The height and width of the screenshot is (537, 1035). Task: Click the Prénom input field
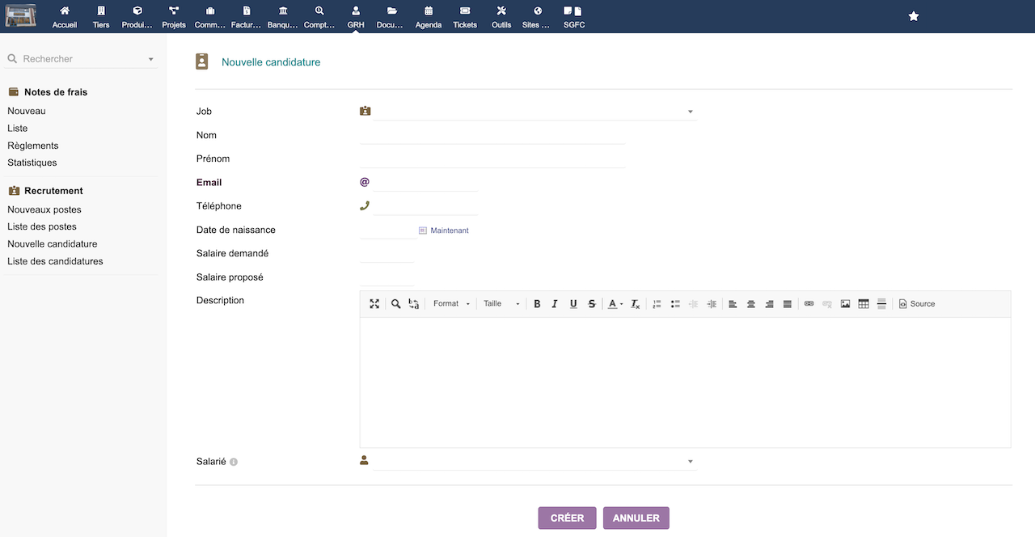[x=492, y=159]
